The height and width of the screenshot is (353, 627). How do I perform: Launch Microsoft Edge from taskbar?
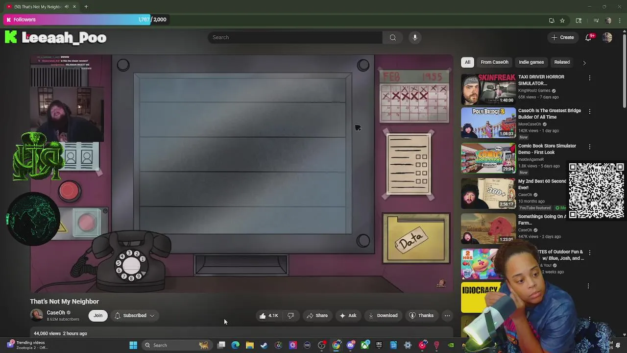[x=236, y=345]
